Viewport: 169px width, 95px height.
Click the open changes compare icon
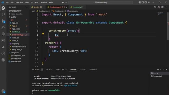point(159,7)
